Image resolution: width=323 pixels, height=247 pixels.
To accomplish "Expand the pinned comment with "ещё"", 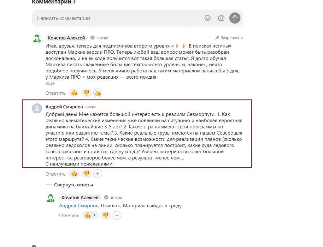I will 50,83.
